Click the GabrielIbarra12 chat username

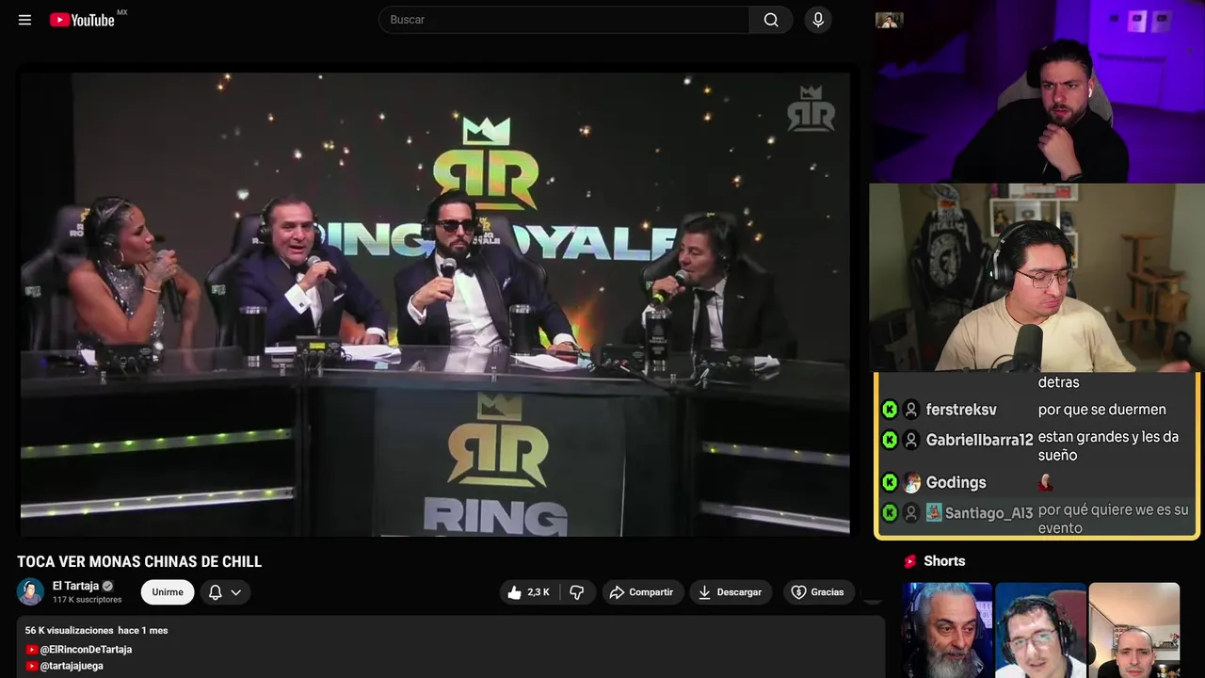(x=980, y=440)
